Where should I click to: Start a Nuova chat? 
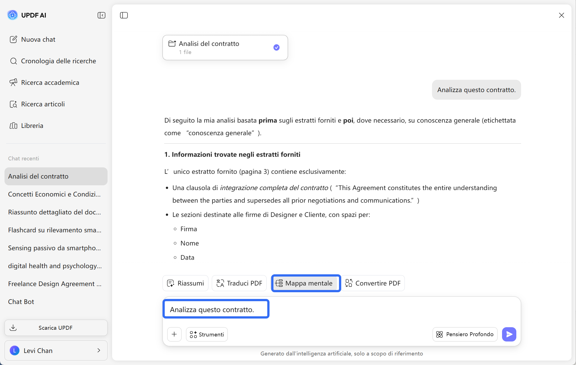click(38, 39)
